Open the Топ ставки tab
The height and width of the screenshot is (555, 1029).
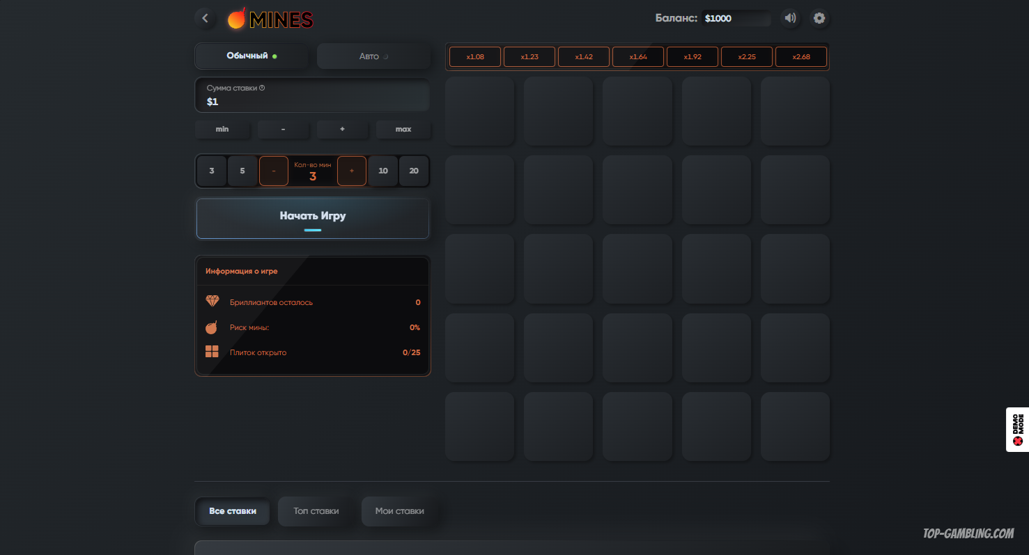click(316, 511)
